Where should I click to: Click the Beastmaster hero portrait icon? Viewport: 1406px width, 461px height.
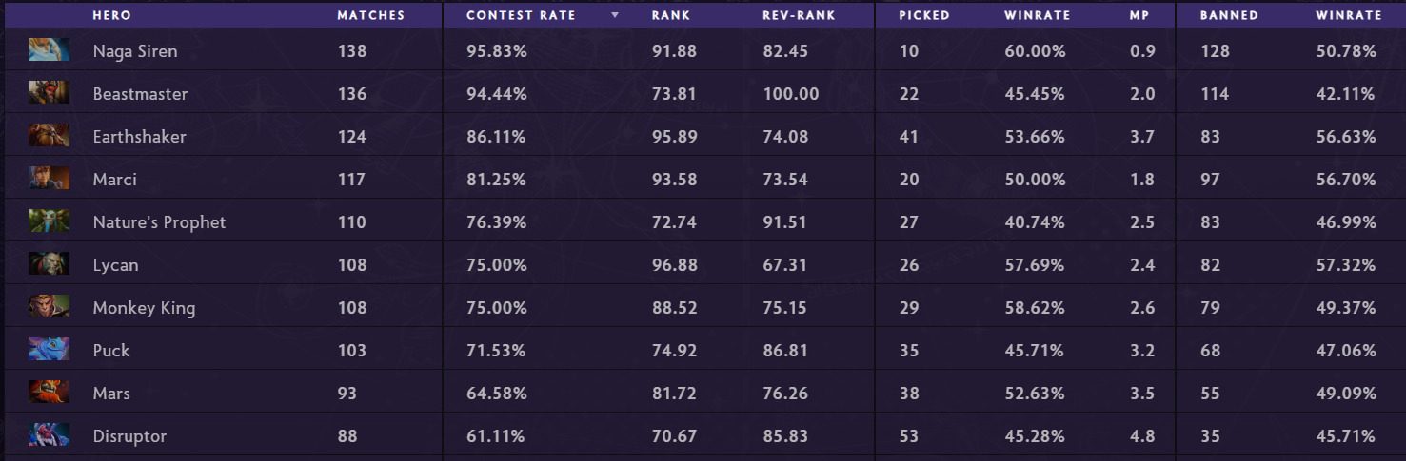point(49,93)
